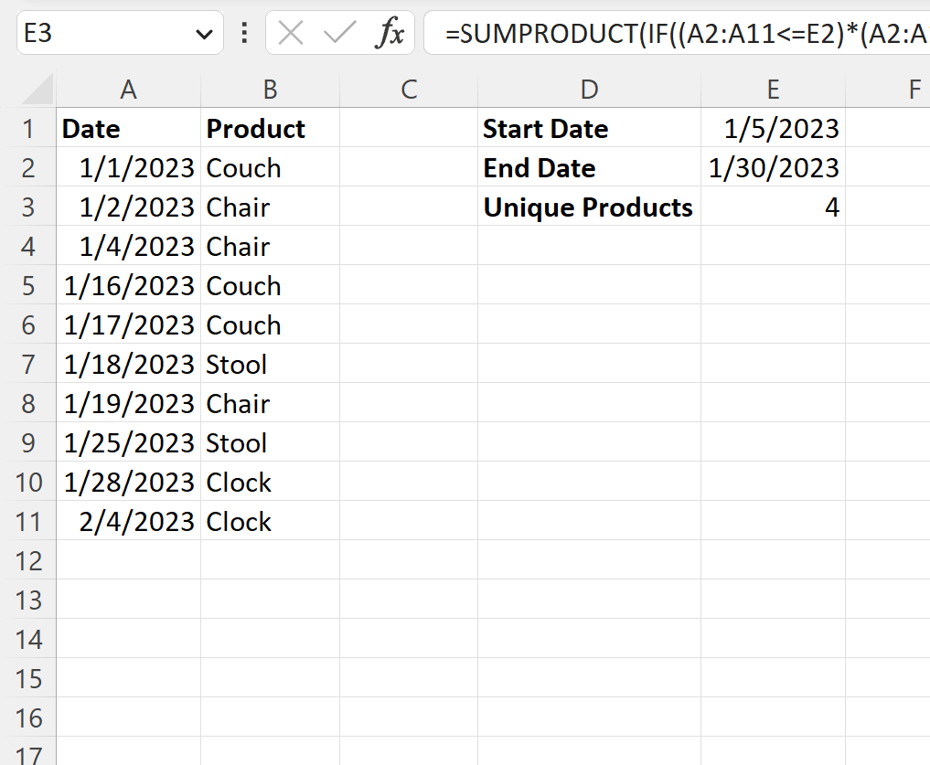
Task: Click the first Stool product cell
Action: 270,365
